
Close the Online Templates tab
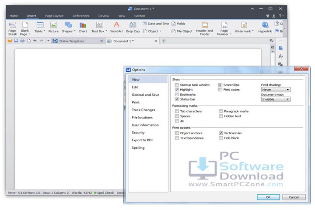[x=101, y=41]
